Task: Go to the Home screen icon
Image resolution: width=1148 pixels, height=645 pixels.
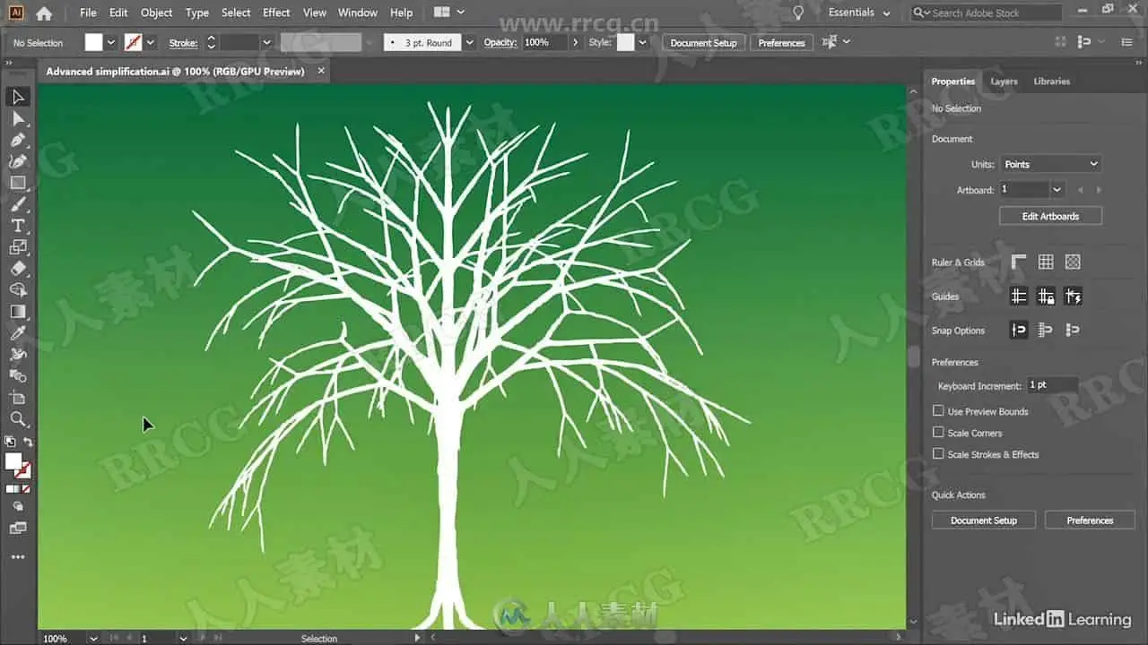Action: click(x=43, y=13)
